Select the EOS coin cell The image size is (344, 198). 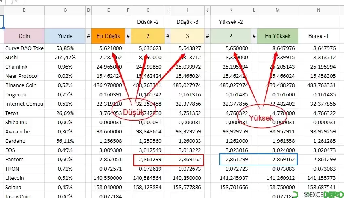[24, 150]
